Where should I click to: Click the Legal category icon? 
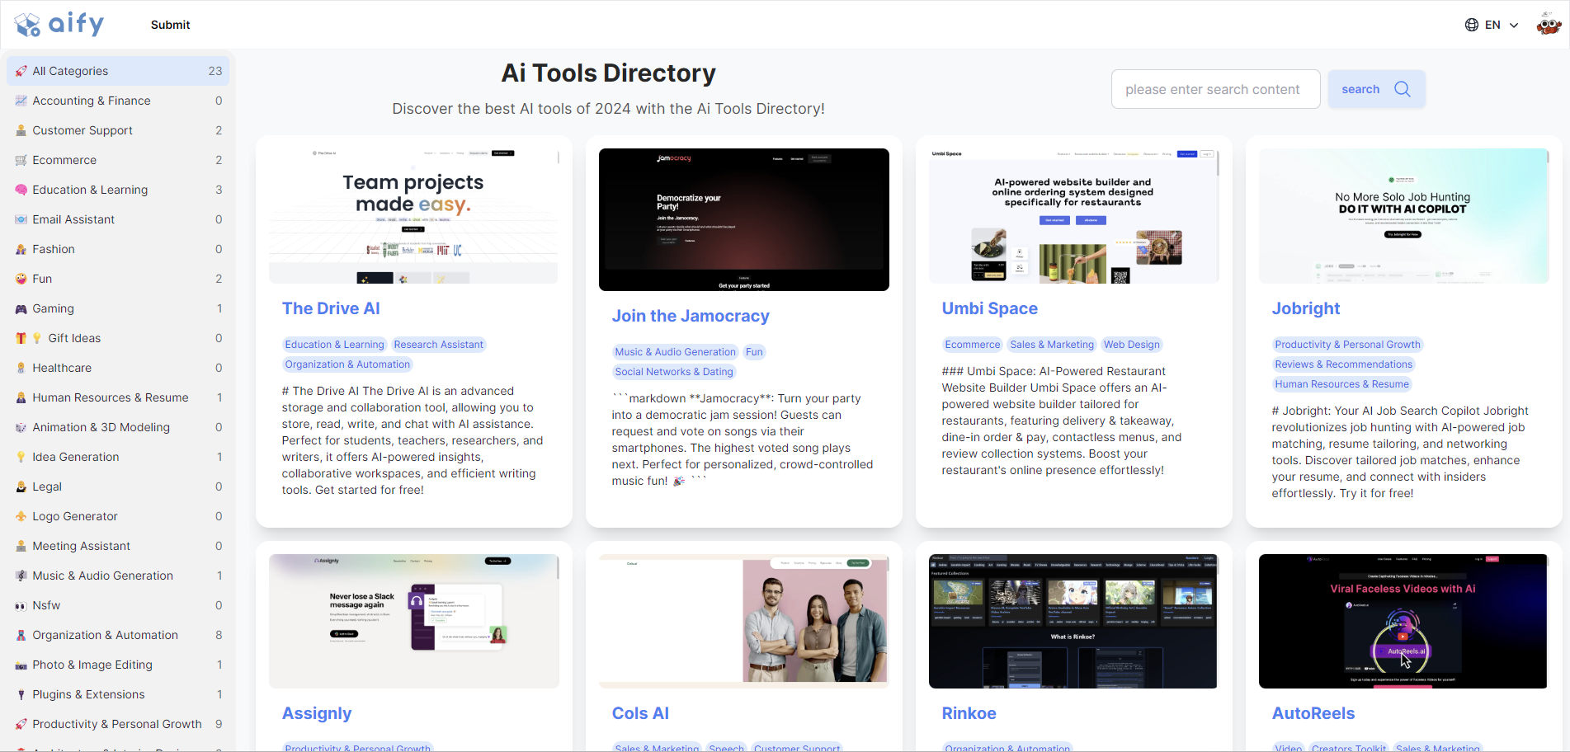pos(21,486)
